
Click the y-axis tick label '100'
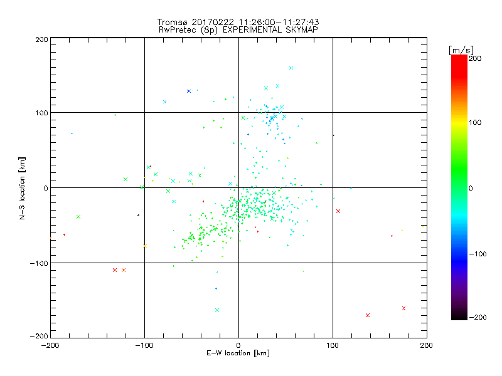pos(41,113)
